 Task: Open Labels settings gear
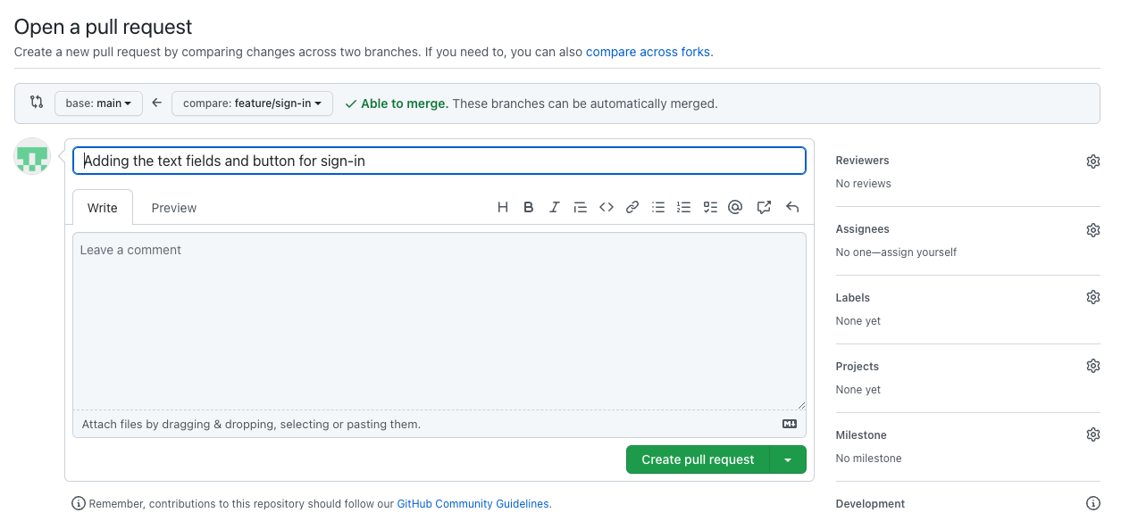(1093, 297)
